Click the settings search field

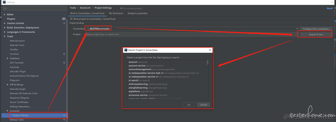tap(35, 8)
